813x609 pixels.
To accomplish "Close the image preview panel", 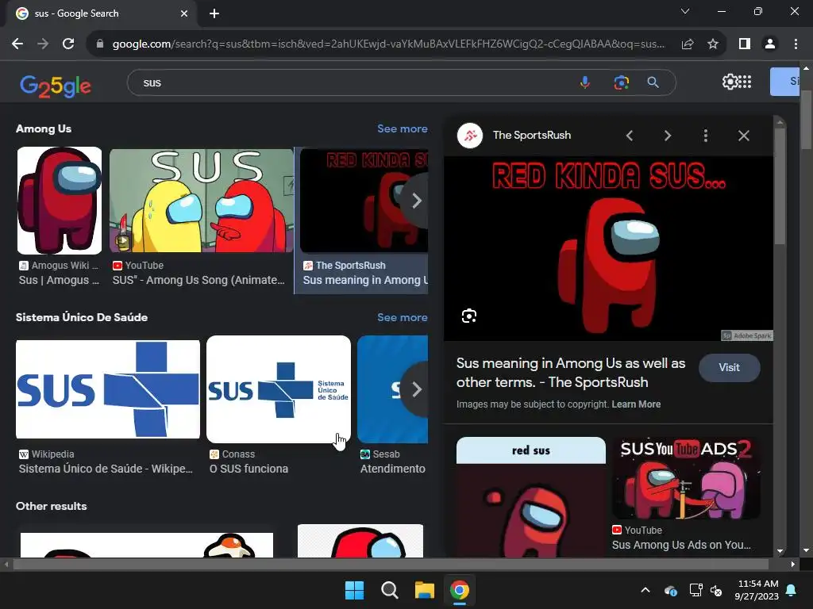I will click(x=743, y=136).
